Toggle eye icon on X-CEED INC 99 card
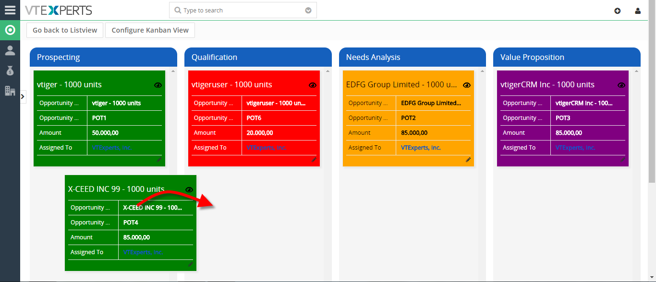This screenshot has width=656, height=282. point(189,189)
